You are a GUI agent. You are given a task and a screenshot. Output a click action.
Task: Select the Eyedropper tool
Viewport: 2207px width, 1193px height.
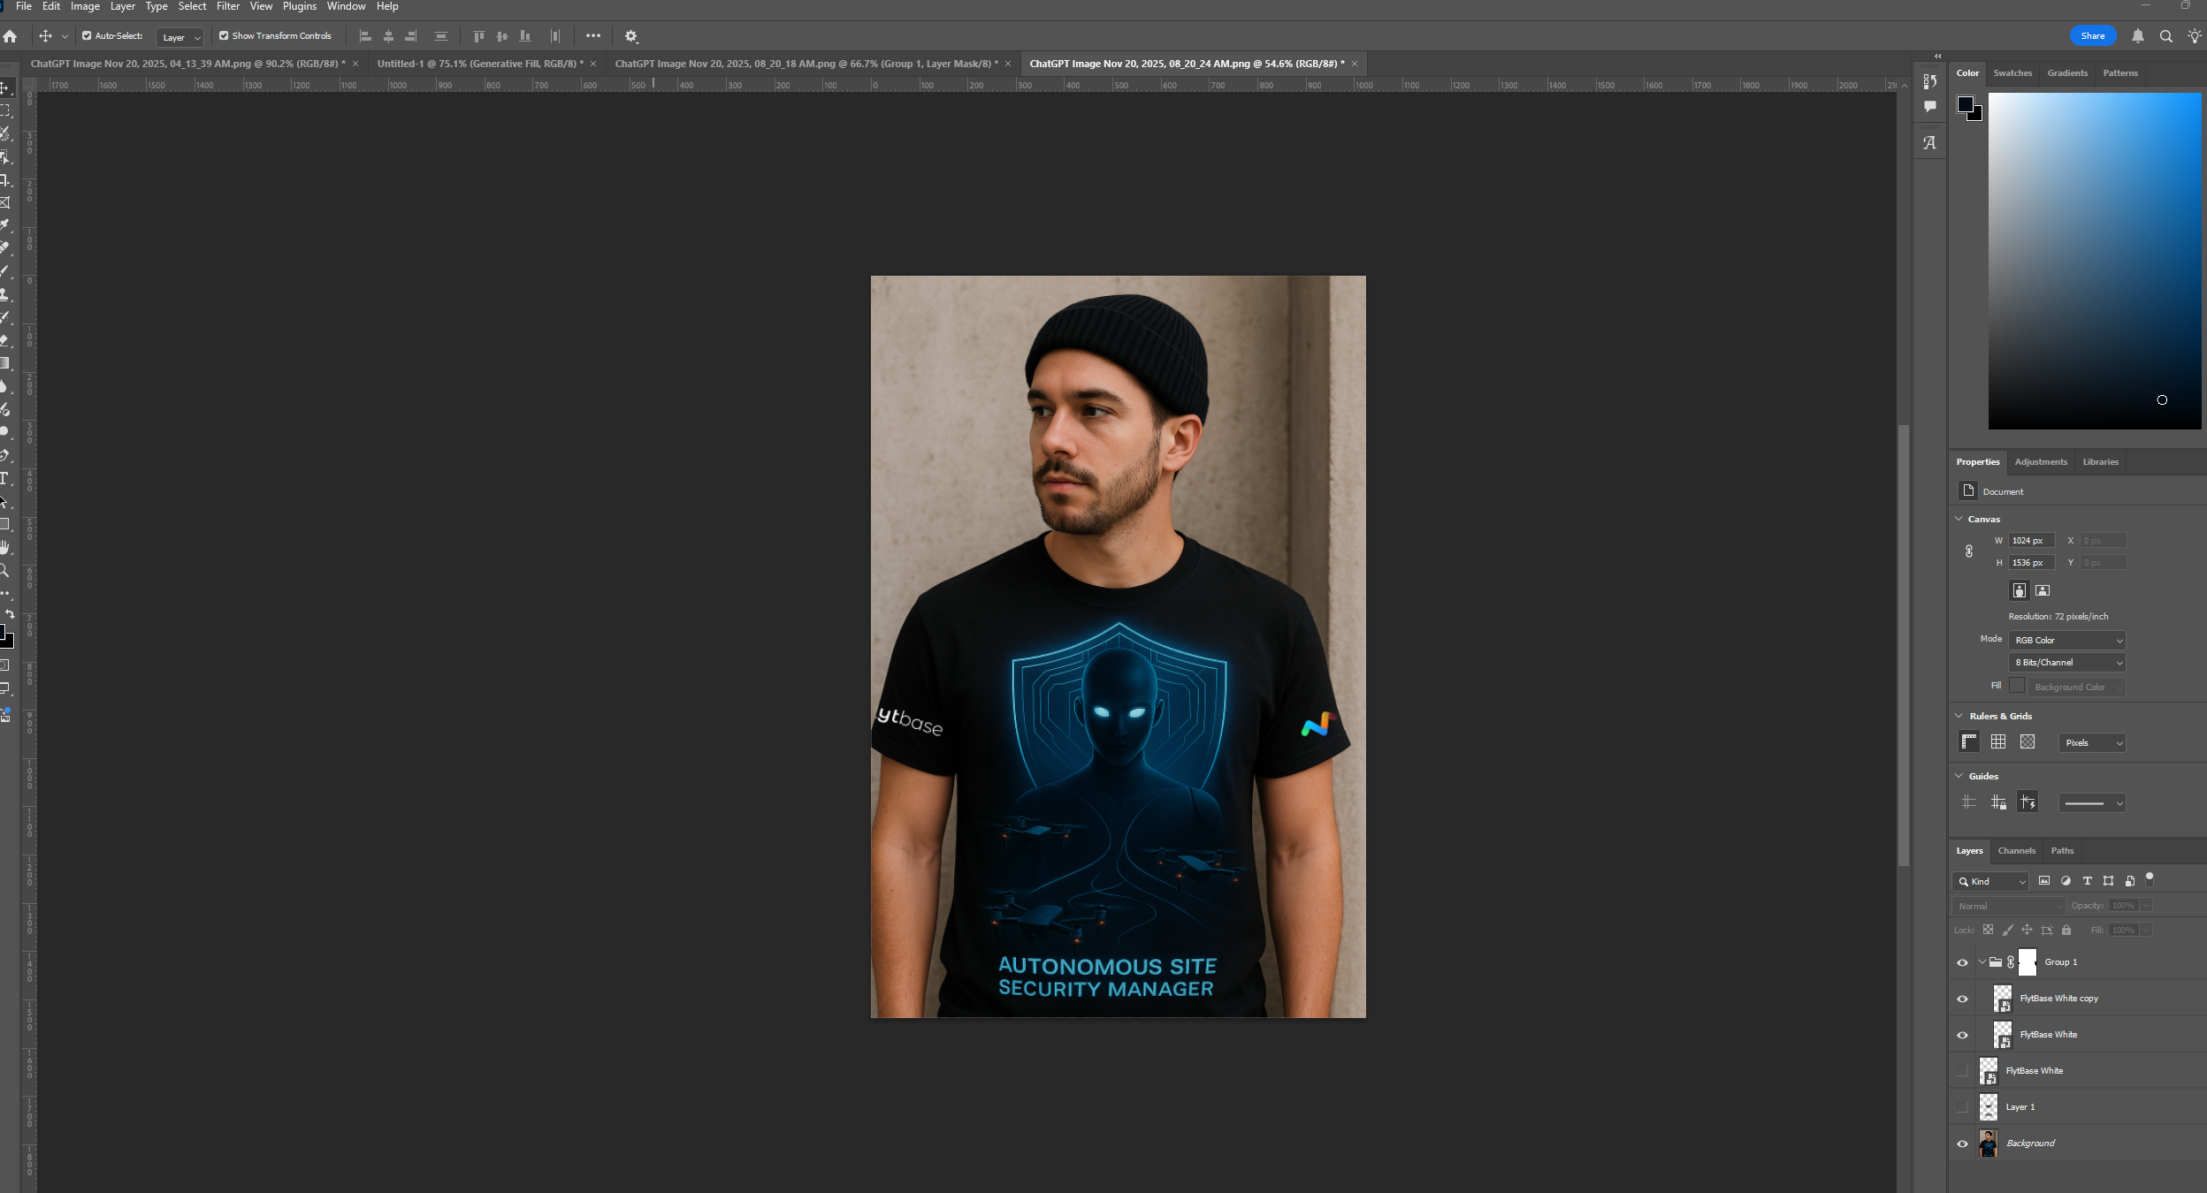coord(4,225)
